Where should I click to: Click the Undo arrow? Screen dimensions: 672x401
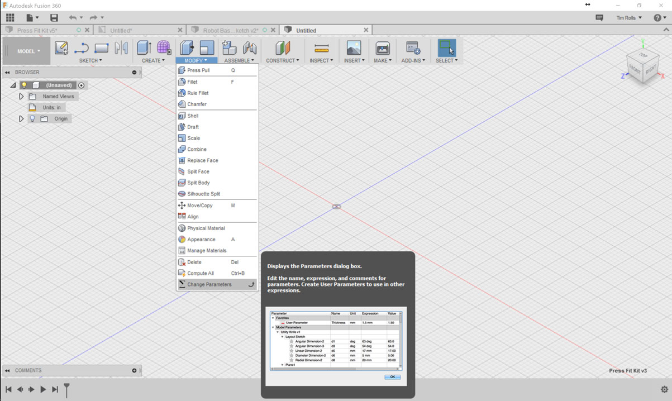73,18
